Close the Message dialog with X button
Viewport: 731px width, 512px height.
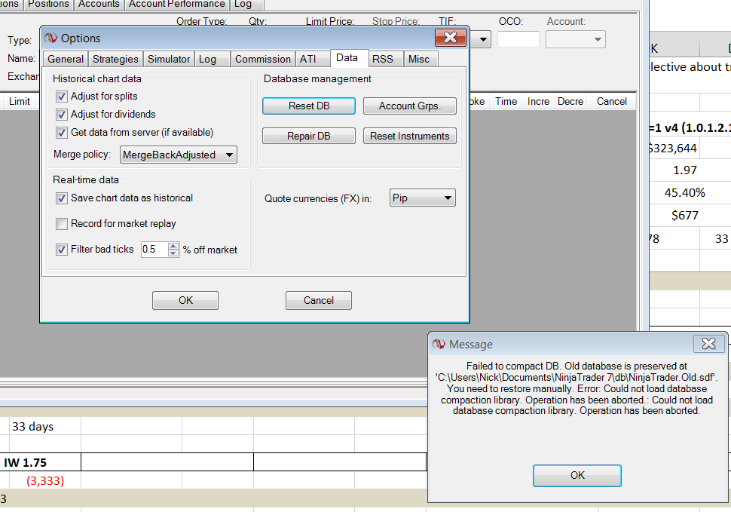(708, 344)
